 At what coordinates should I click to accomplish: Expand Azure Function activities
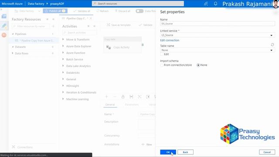coord(63,53)
